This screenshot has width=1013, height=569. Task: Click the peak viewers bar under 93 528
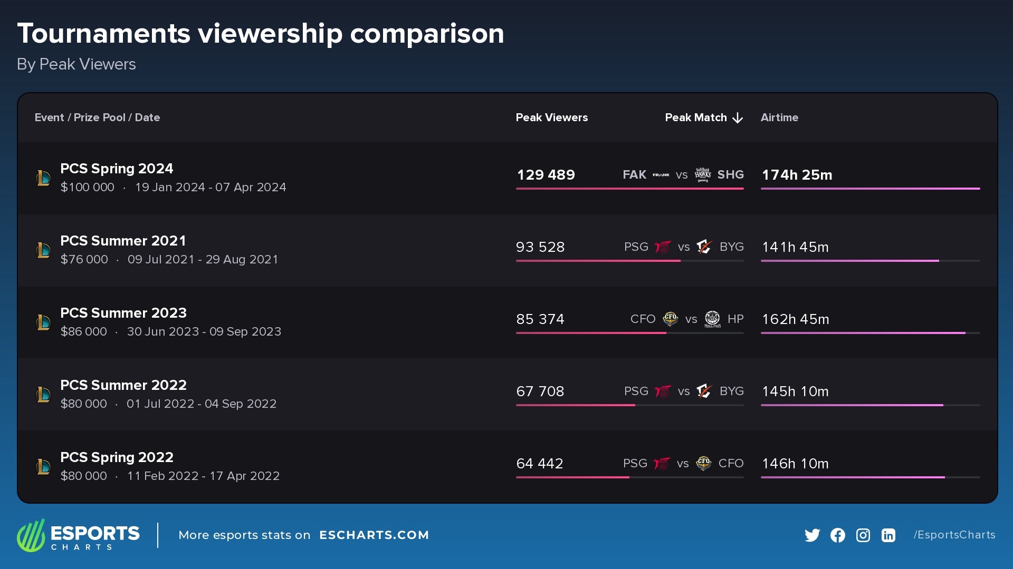point(630,261)
